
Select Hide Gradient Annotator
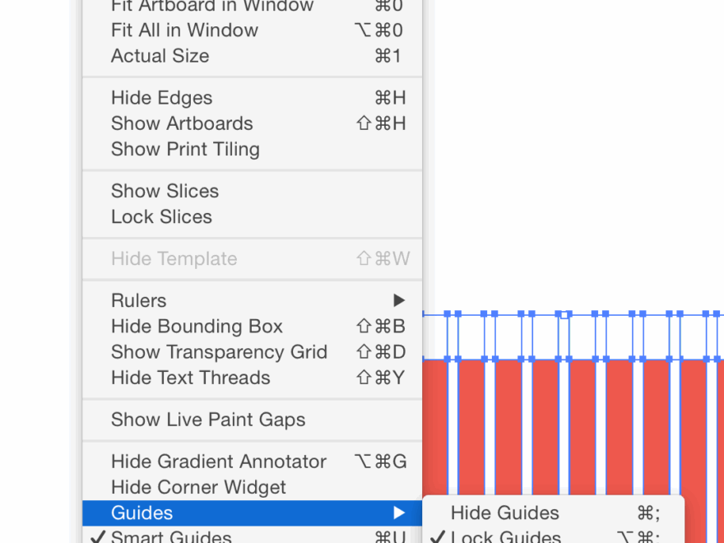(219, 462)
